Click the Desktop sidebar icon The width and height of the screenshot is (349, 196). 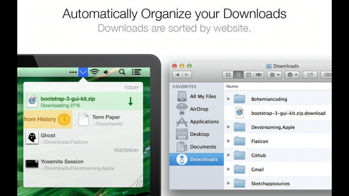click(182, 134)
